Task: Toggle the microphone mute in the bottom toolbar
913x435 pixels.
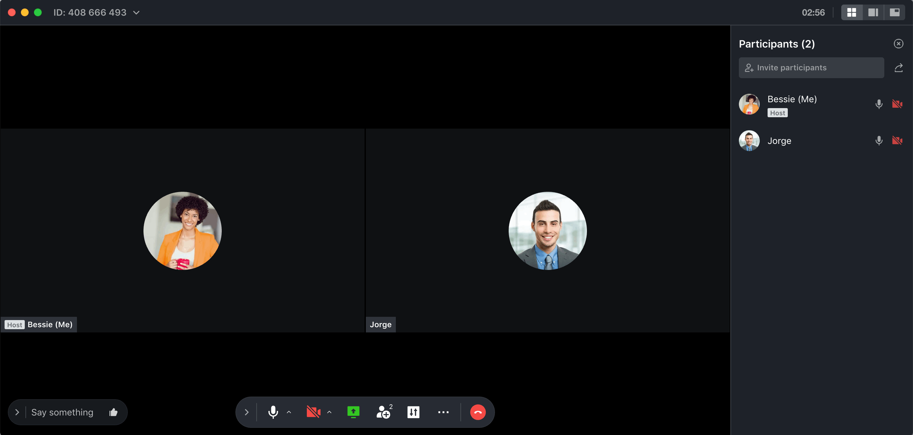Action: pos(273,412)
